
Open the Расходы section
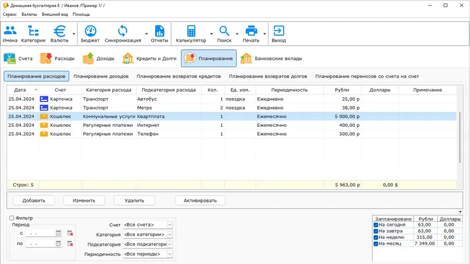click(57, 59)
